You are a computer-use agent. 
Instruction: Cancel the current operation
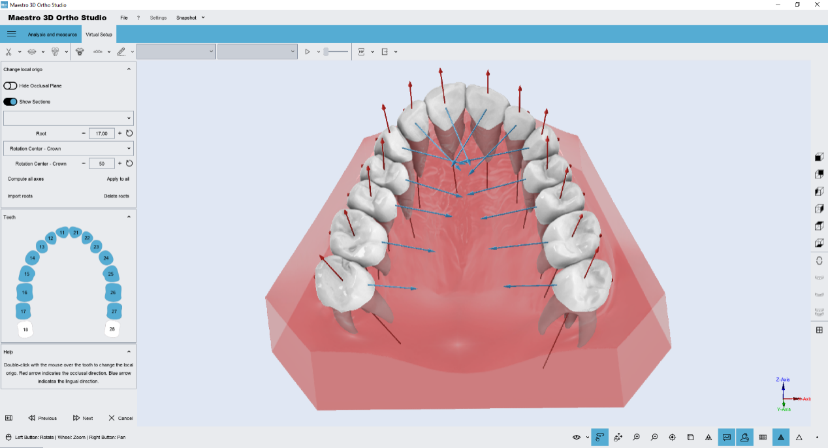[121, 418]
